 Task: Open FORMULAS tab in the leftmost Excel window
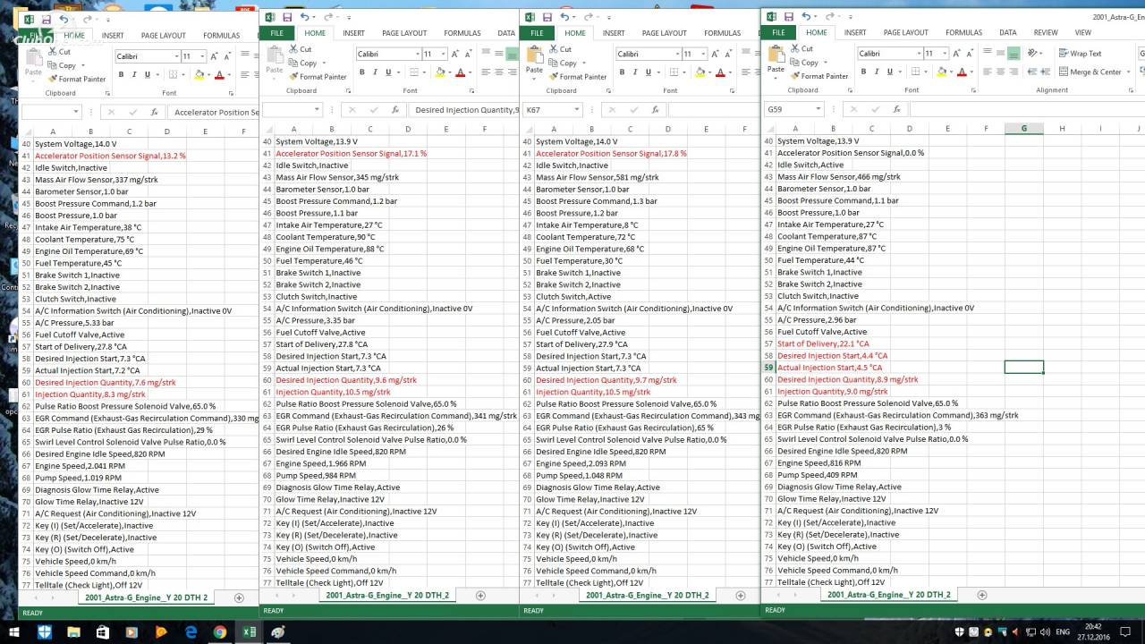click(x=221, y=36)
